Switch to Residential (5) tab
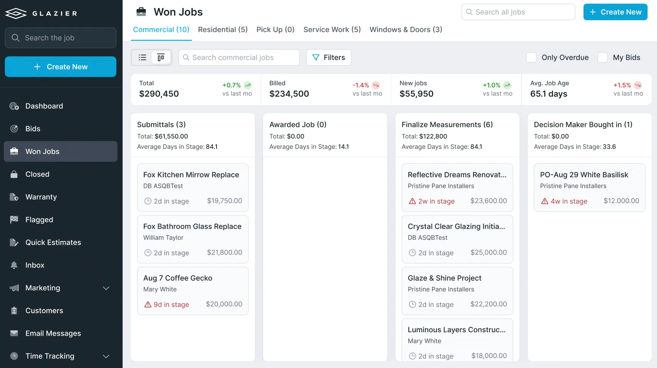This screenshot has height=368, width=657. coord(223,30)
